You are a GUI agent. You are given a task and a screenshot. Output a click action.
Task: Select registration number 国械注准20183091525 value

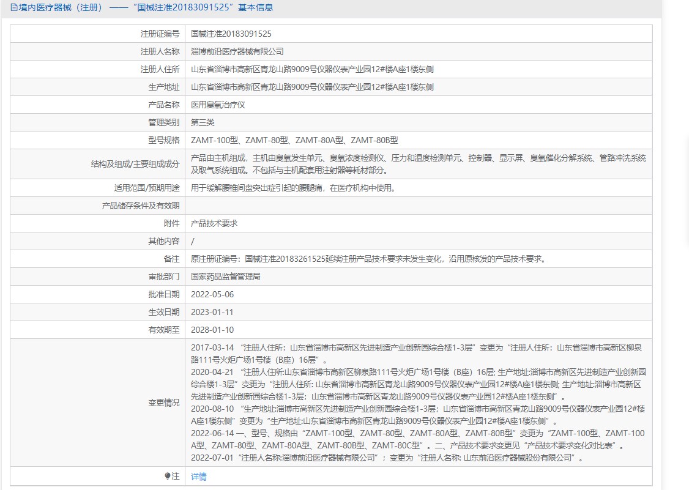point(231,34)
